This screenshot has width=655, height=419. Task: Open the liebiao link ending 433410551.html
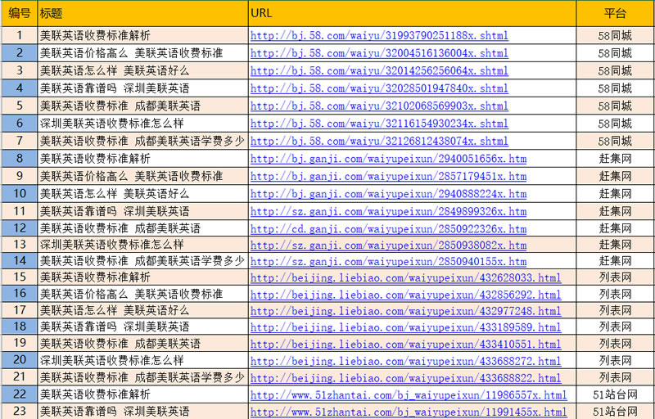[405, 344]
